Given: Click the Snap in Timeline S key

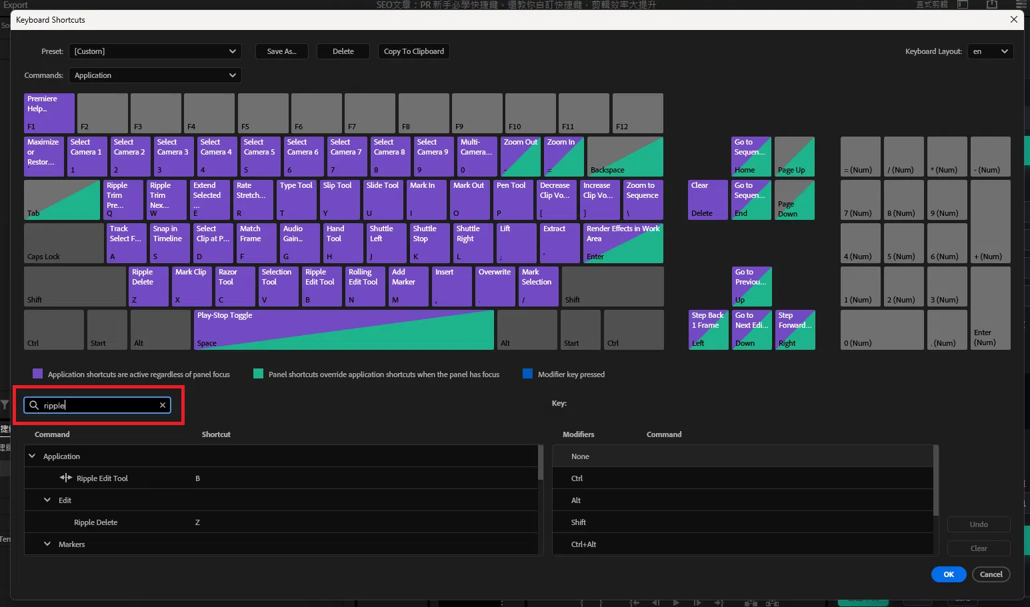Looking at the screenshot, I should (x=170, y=243).
